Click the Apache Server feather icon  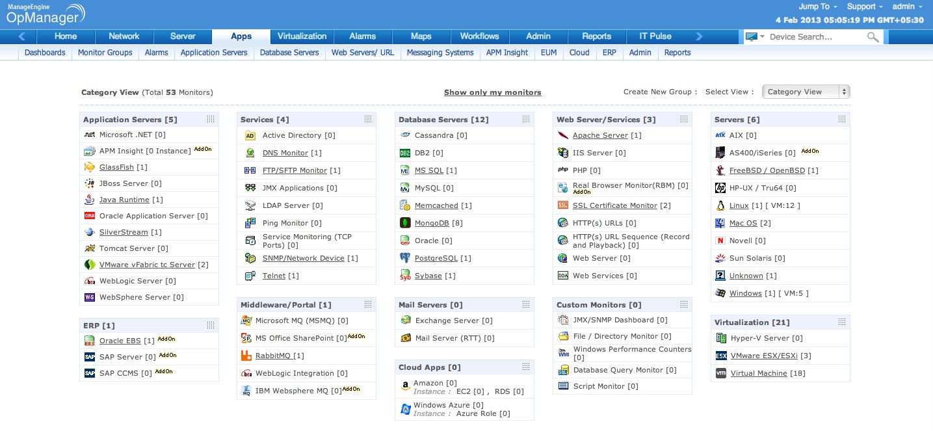tap(563, 135)
